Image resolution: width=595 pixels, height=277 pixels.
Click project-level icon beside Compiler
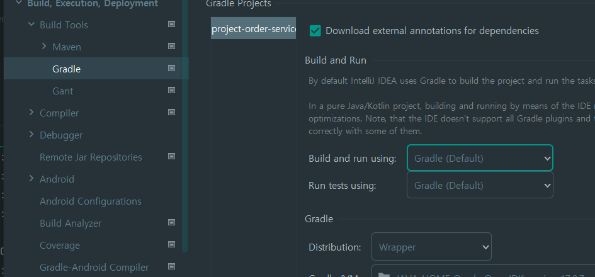(171, 112)
